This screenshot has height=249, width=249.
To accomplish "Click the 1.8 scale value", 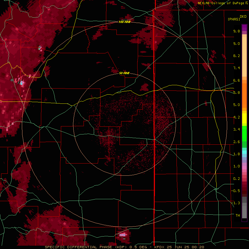I will 237,154.
